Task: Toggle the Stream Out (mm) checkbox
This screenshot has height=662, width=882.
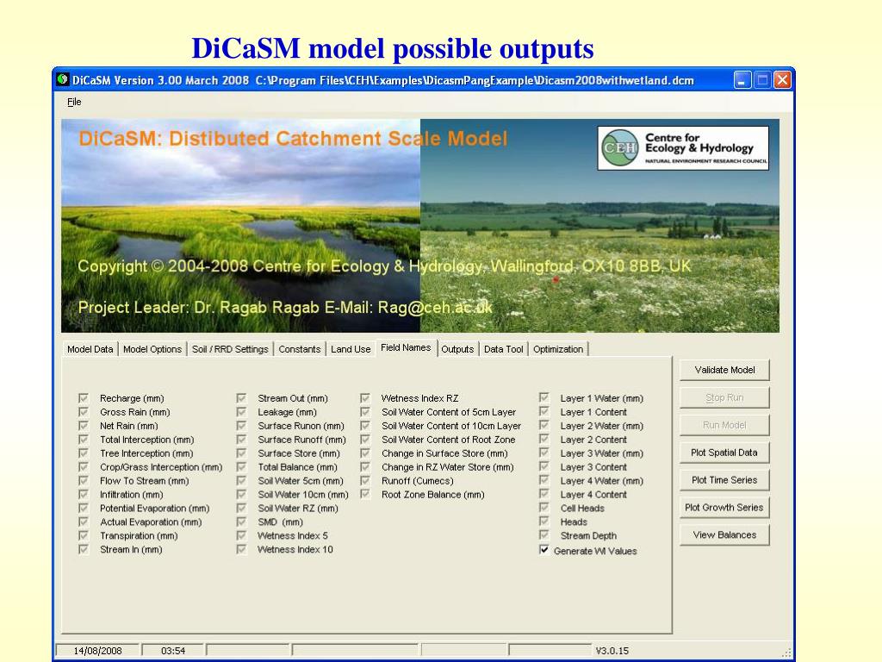Action: (242, 398)
